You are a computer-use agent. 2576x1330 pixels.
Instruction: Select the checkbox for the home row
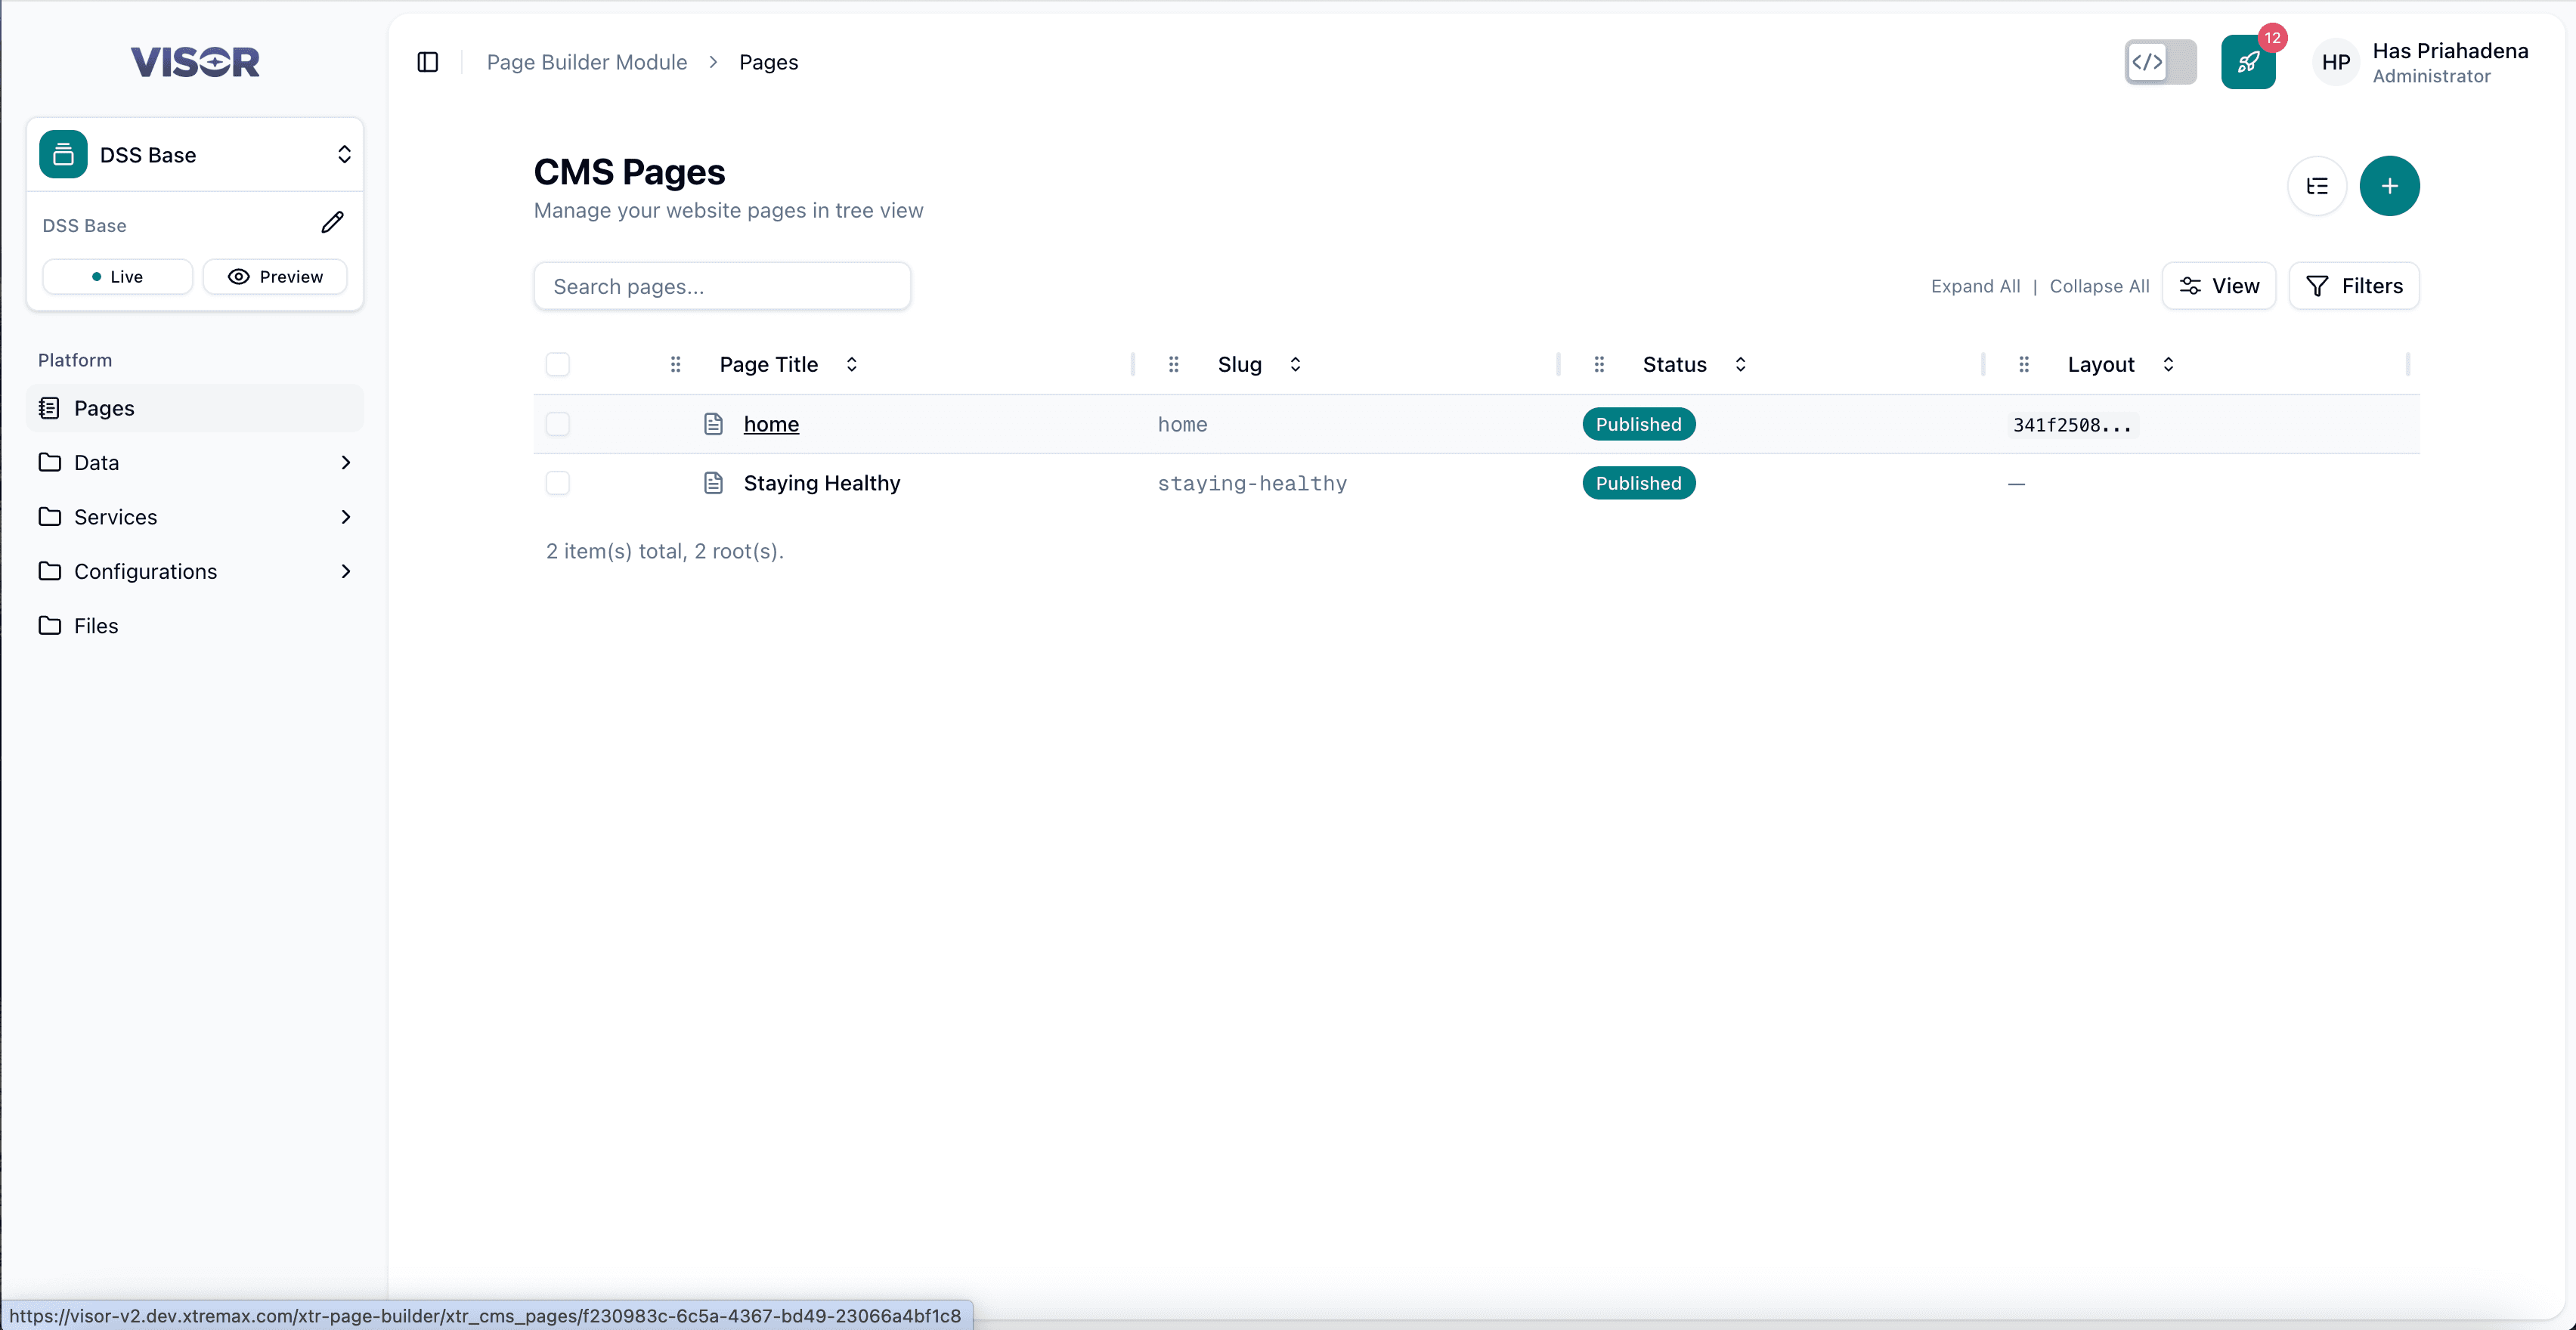[x=557, y=424]
